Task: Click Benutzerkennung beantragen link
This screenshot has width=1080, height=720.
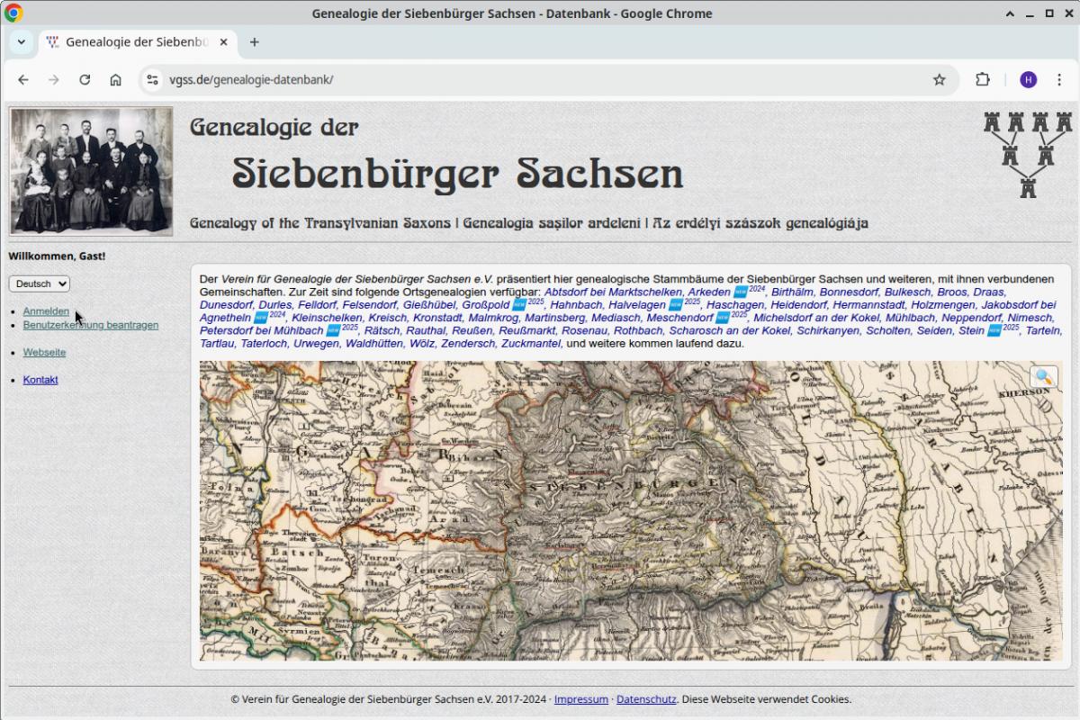Action: click(x=91, y=325)
